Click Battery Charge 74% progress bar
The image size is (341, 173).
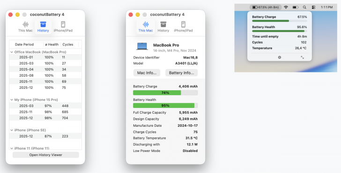point(165,93)
